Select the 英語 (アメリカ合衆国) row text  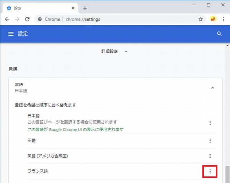coord(48,156)
